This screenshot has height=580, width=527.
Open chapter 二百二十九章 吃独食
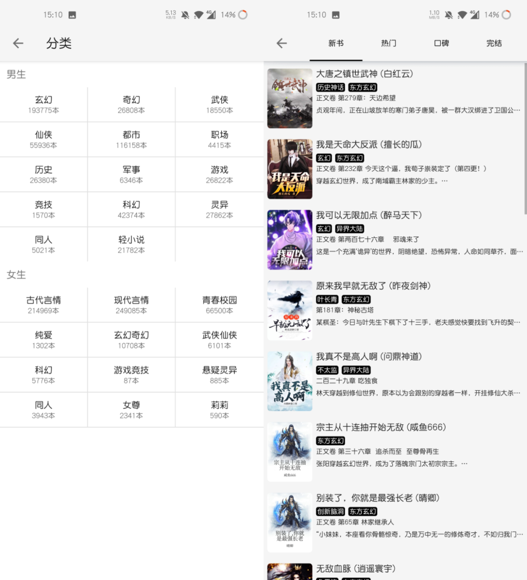347,381
